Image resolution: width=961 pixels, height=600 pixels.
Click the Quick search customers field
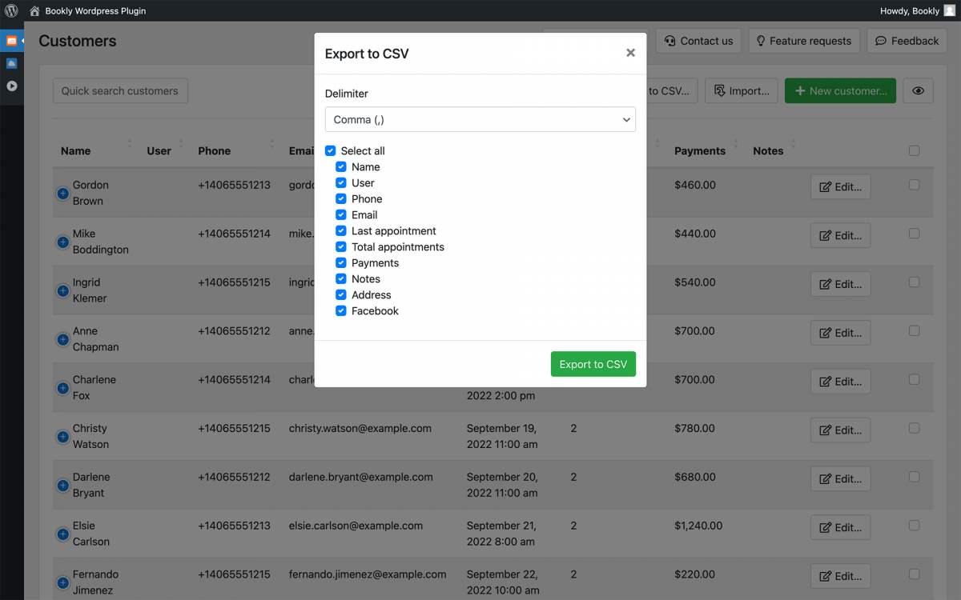pos(119,90)
